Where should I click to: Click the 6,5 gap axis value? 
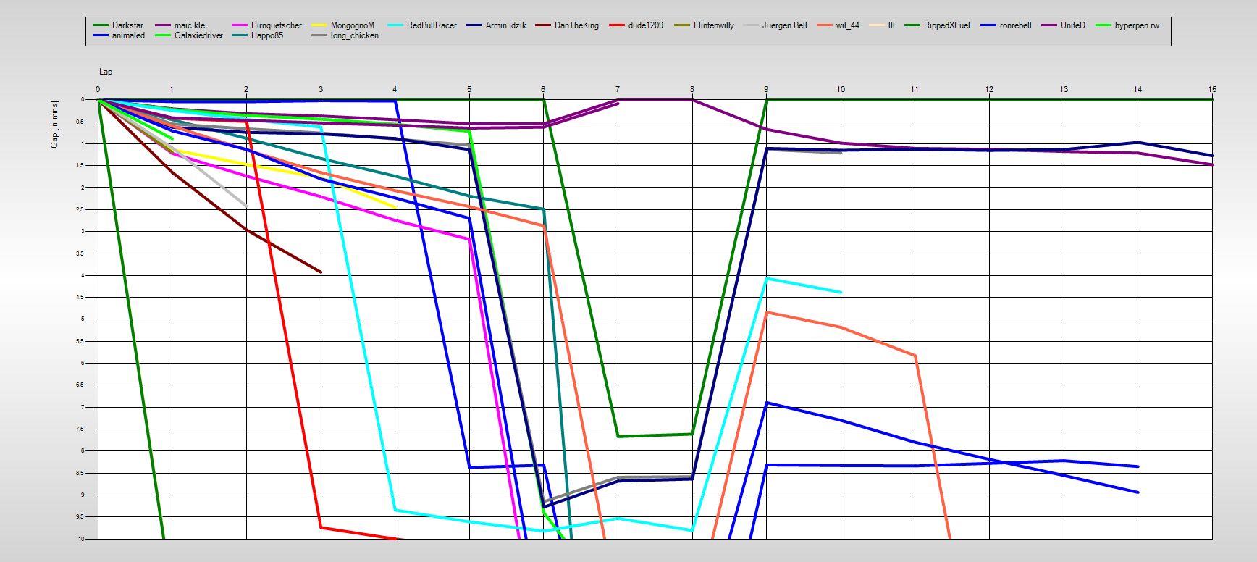coord(80,385)
